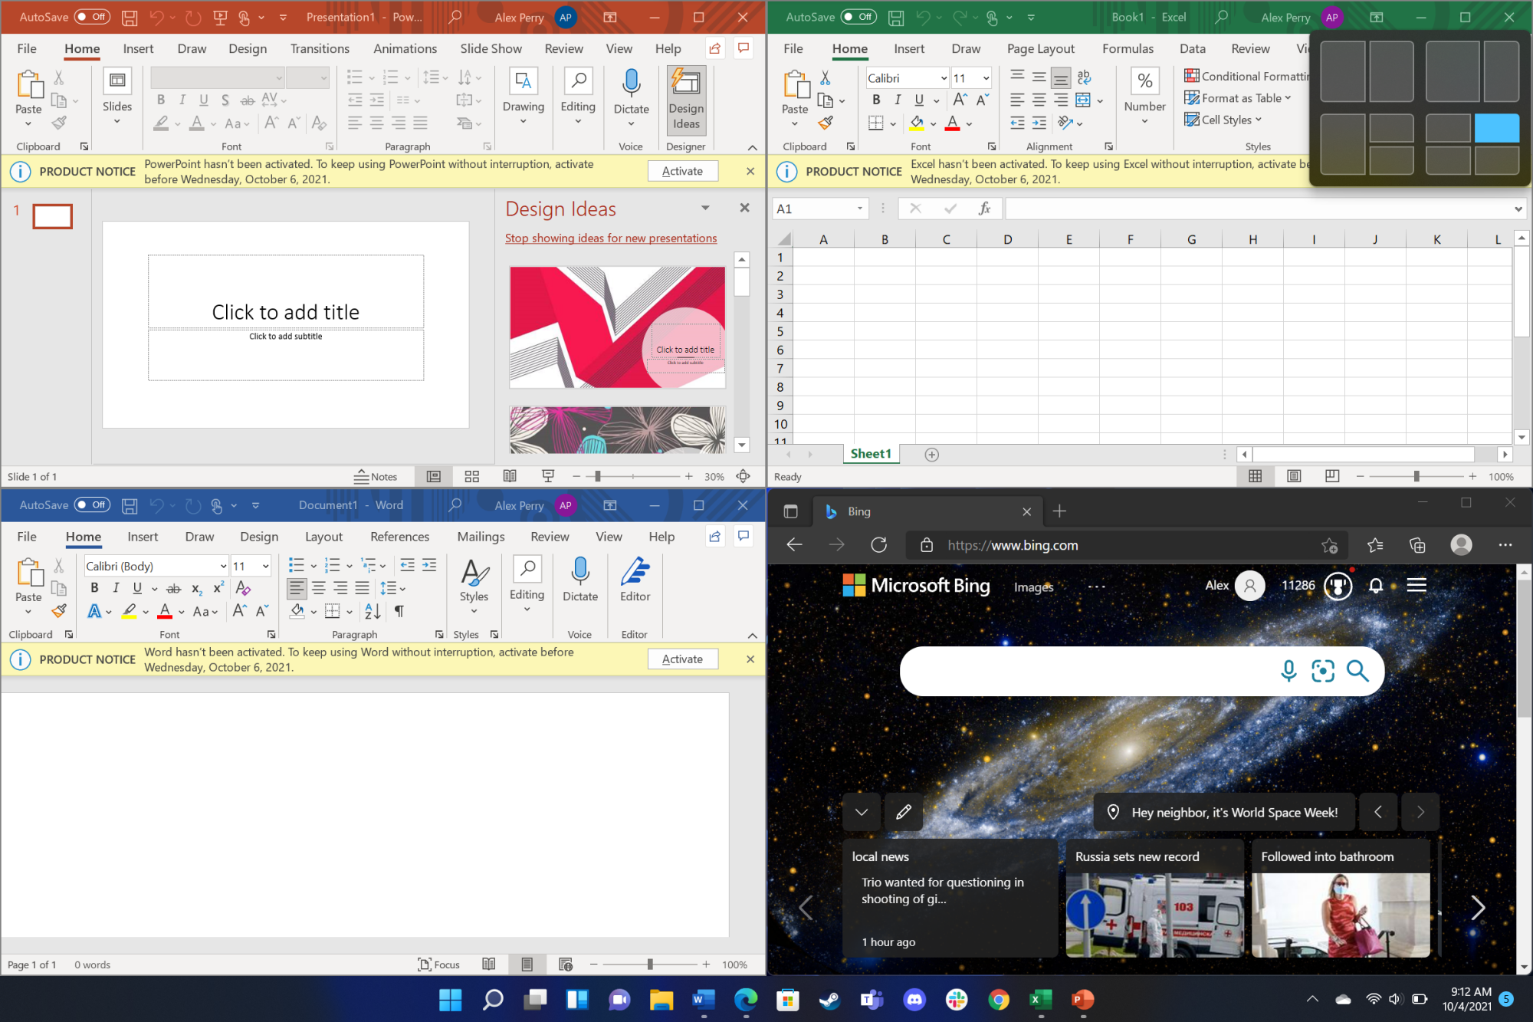Open Russia sets new record news card
This screenshot has height=1022, width=1533.
(x=1154, y=898)
